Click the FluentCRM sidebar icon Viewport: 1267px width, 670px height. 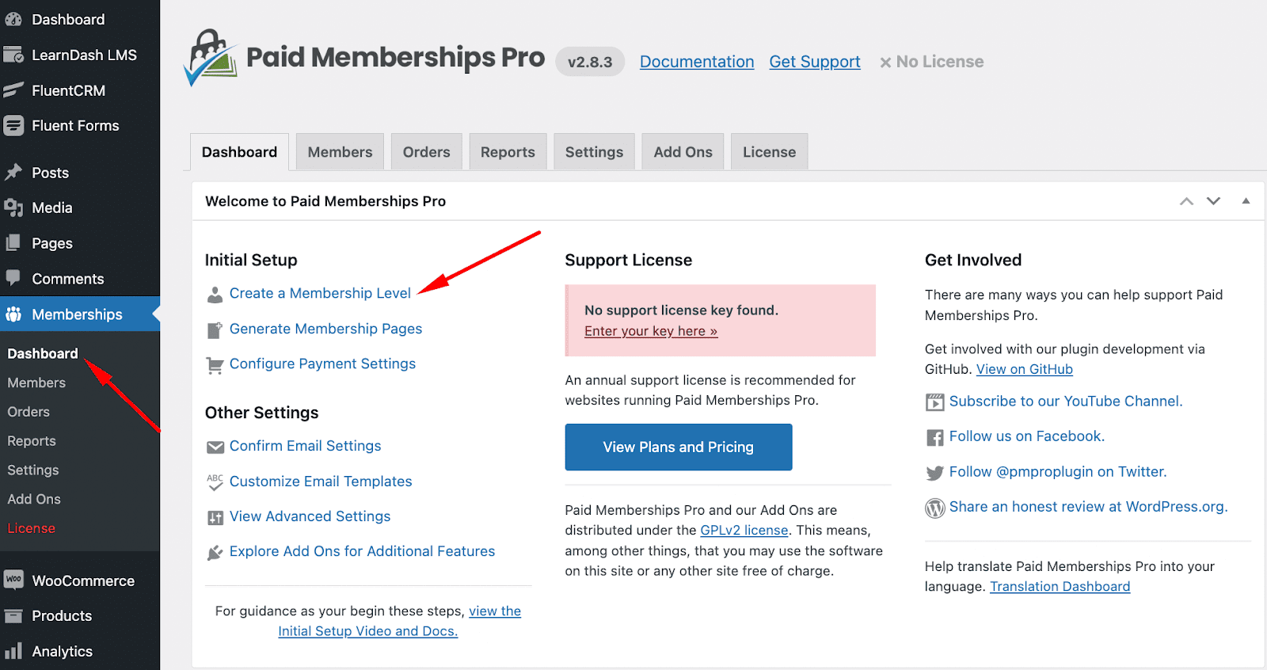[13, 90]
